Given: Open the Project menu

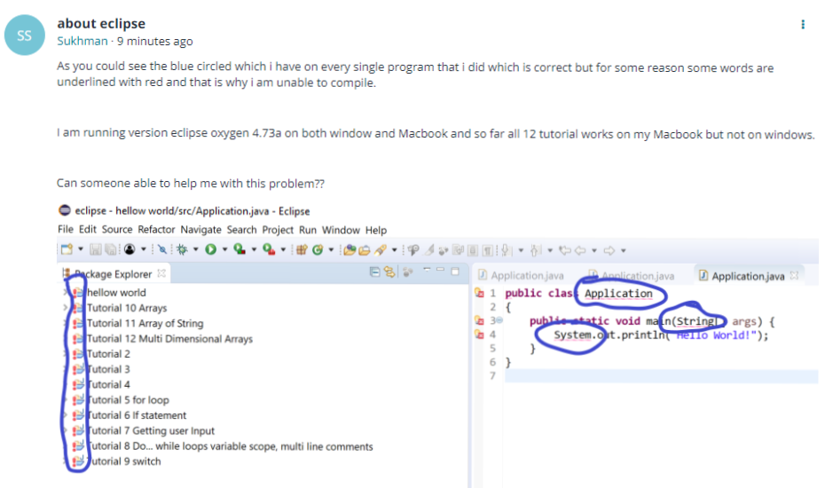Looking at the screenshot, I should click(x=278, y=230).
